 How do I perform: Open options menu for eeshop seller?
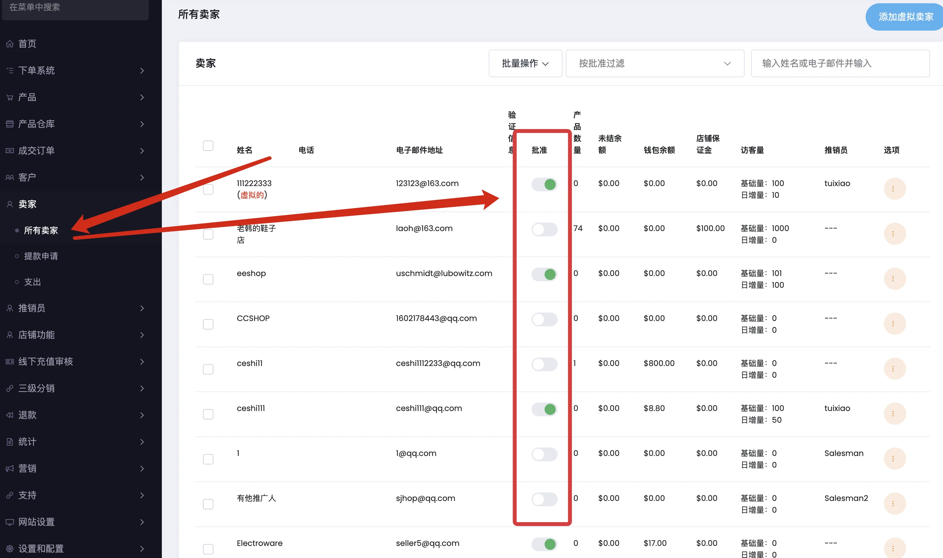(894, 279)
